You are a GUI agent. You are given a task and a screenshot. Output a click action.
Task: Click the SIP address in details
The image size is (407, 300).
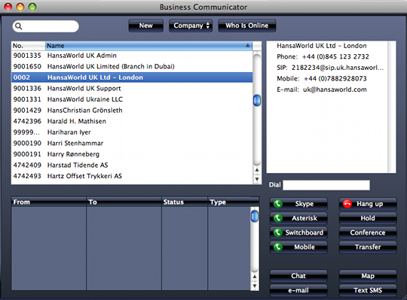pos(338,68)
